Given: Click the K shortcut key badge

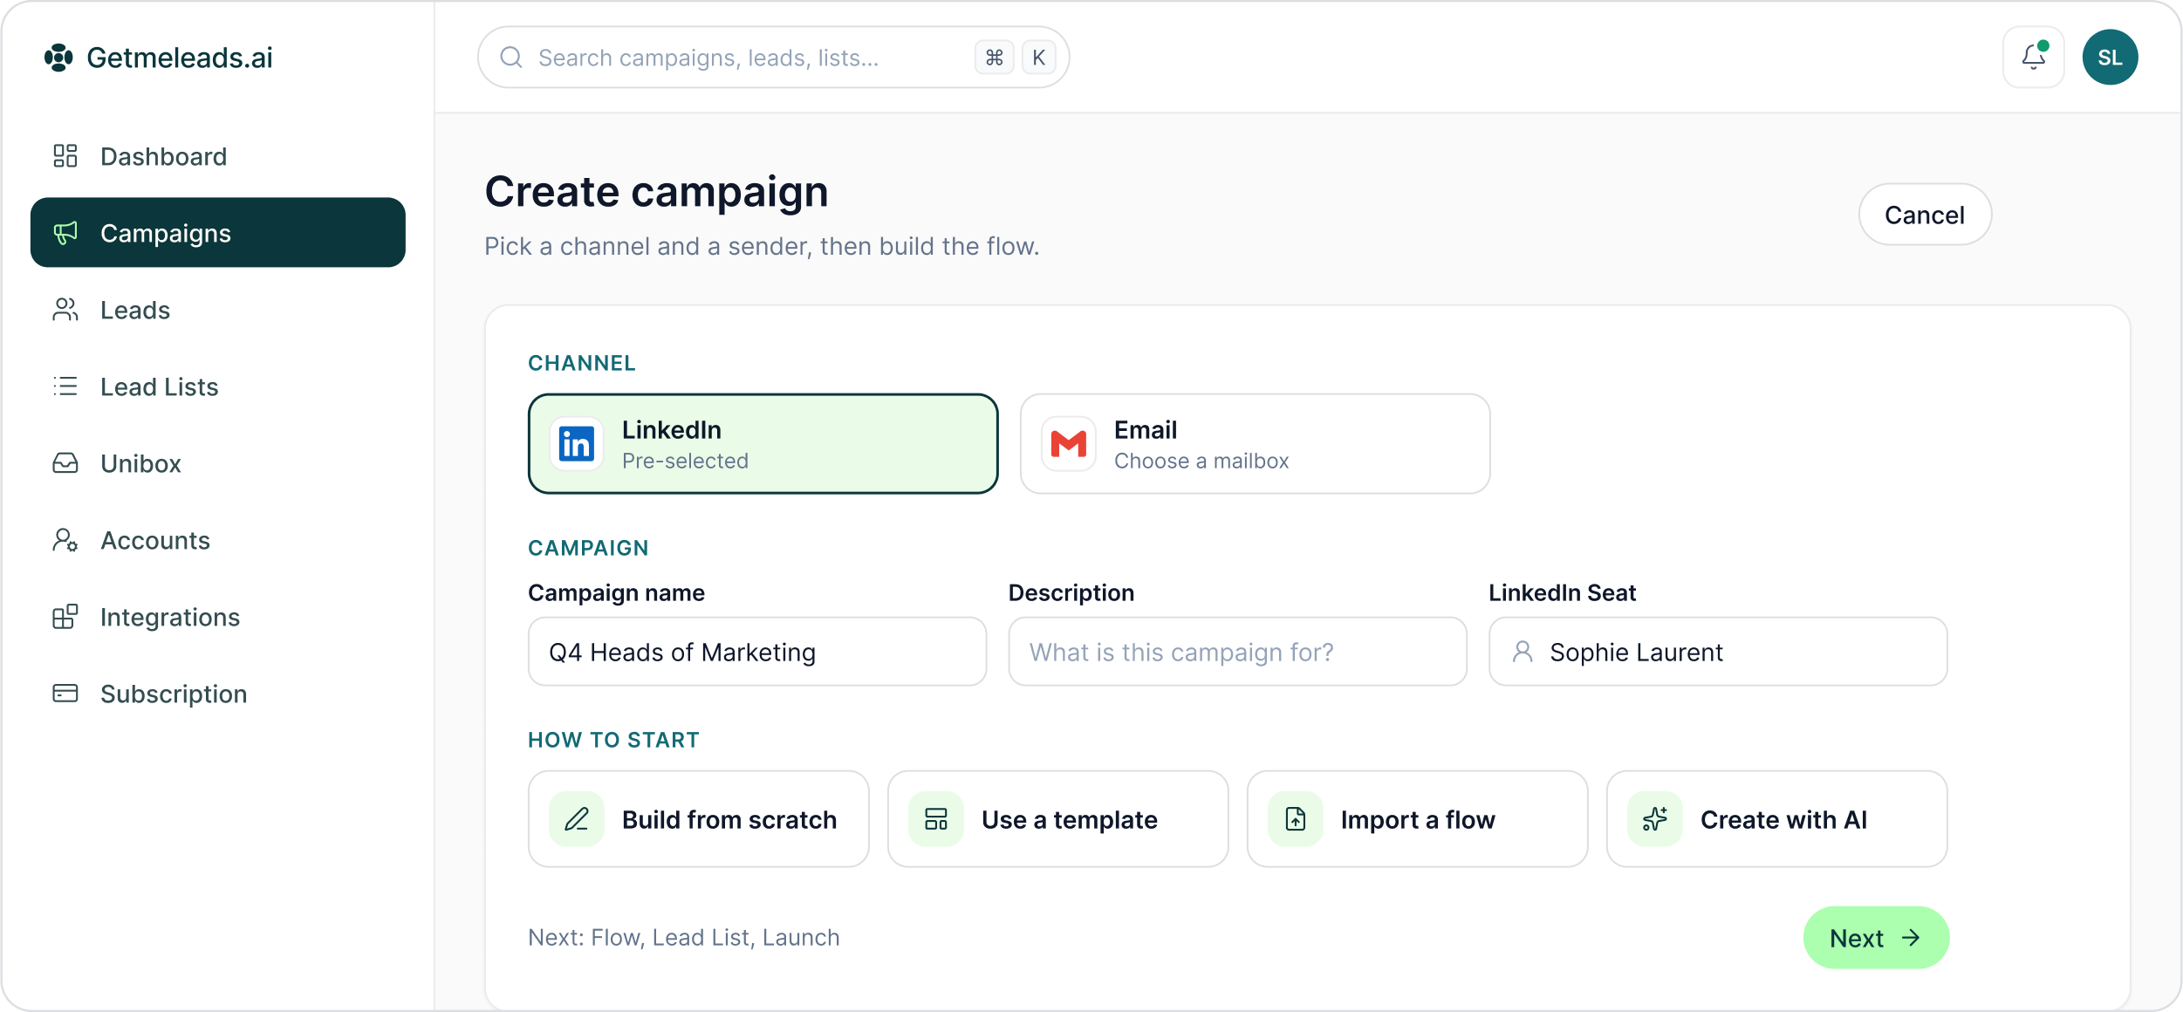Looking at the screenshot, I should tap(1038, 58).
